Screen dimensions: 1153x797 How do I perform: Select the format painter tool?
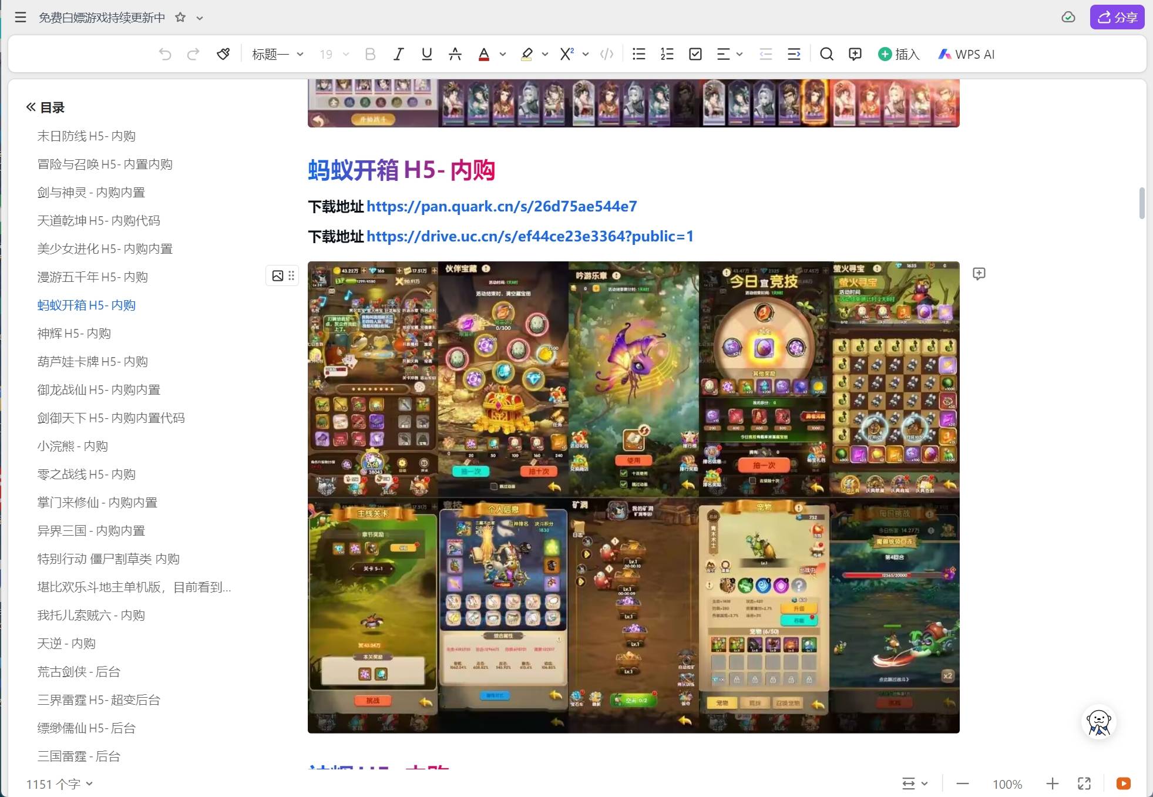pyautogui.click(x=223, y=54)
